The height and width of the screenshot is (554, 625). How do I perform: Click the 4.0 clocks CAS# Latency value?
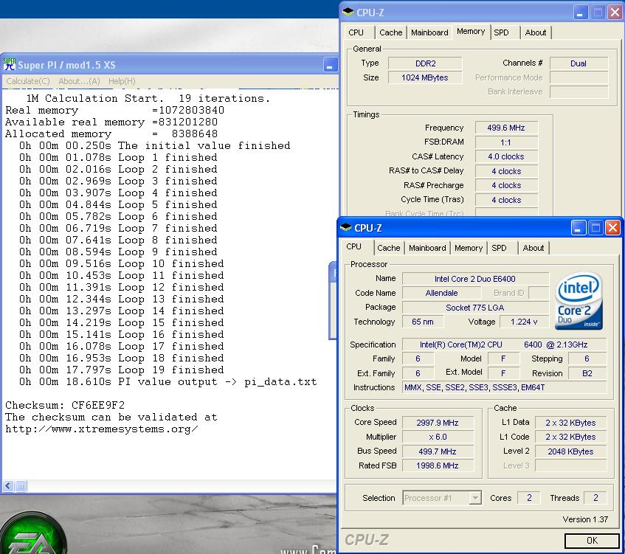pos(506,156)
